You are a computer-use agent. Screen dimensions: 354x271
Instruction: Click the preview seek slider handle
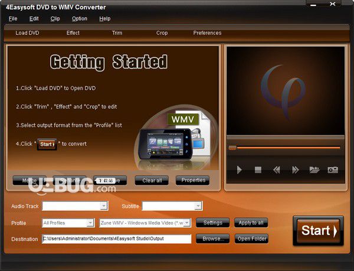[232, 148]
